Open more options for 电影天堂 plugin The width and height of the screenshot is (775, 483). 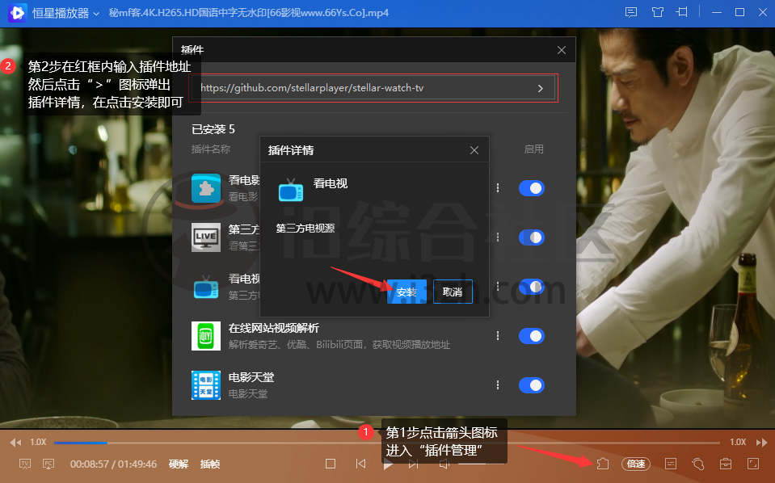click(498, 385)
